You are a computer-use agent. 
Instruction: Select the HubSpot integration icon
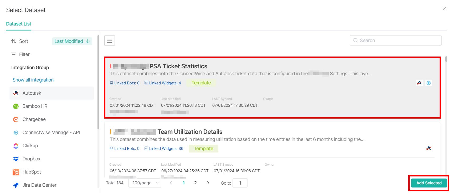click(x=16, y=172)
